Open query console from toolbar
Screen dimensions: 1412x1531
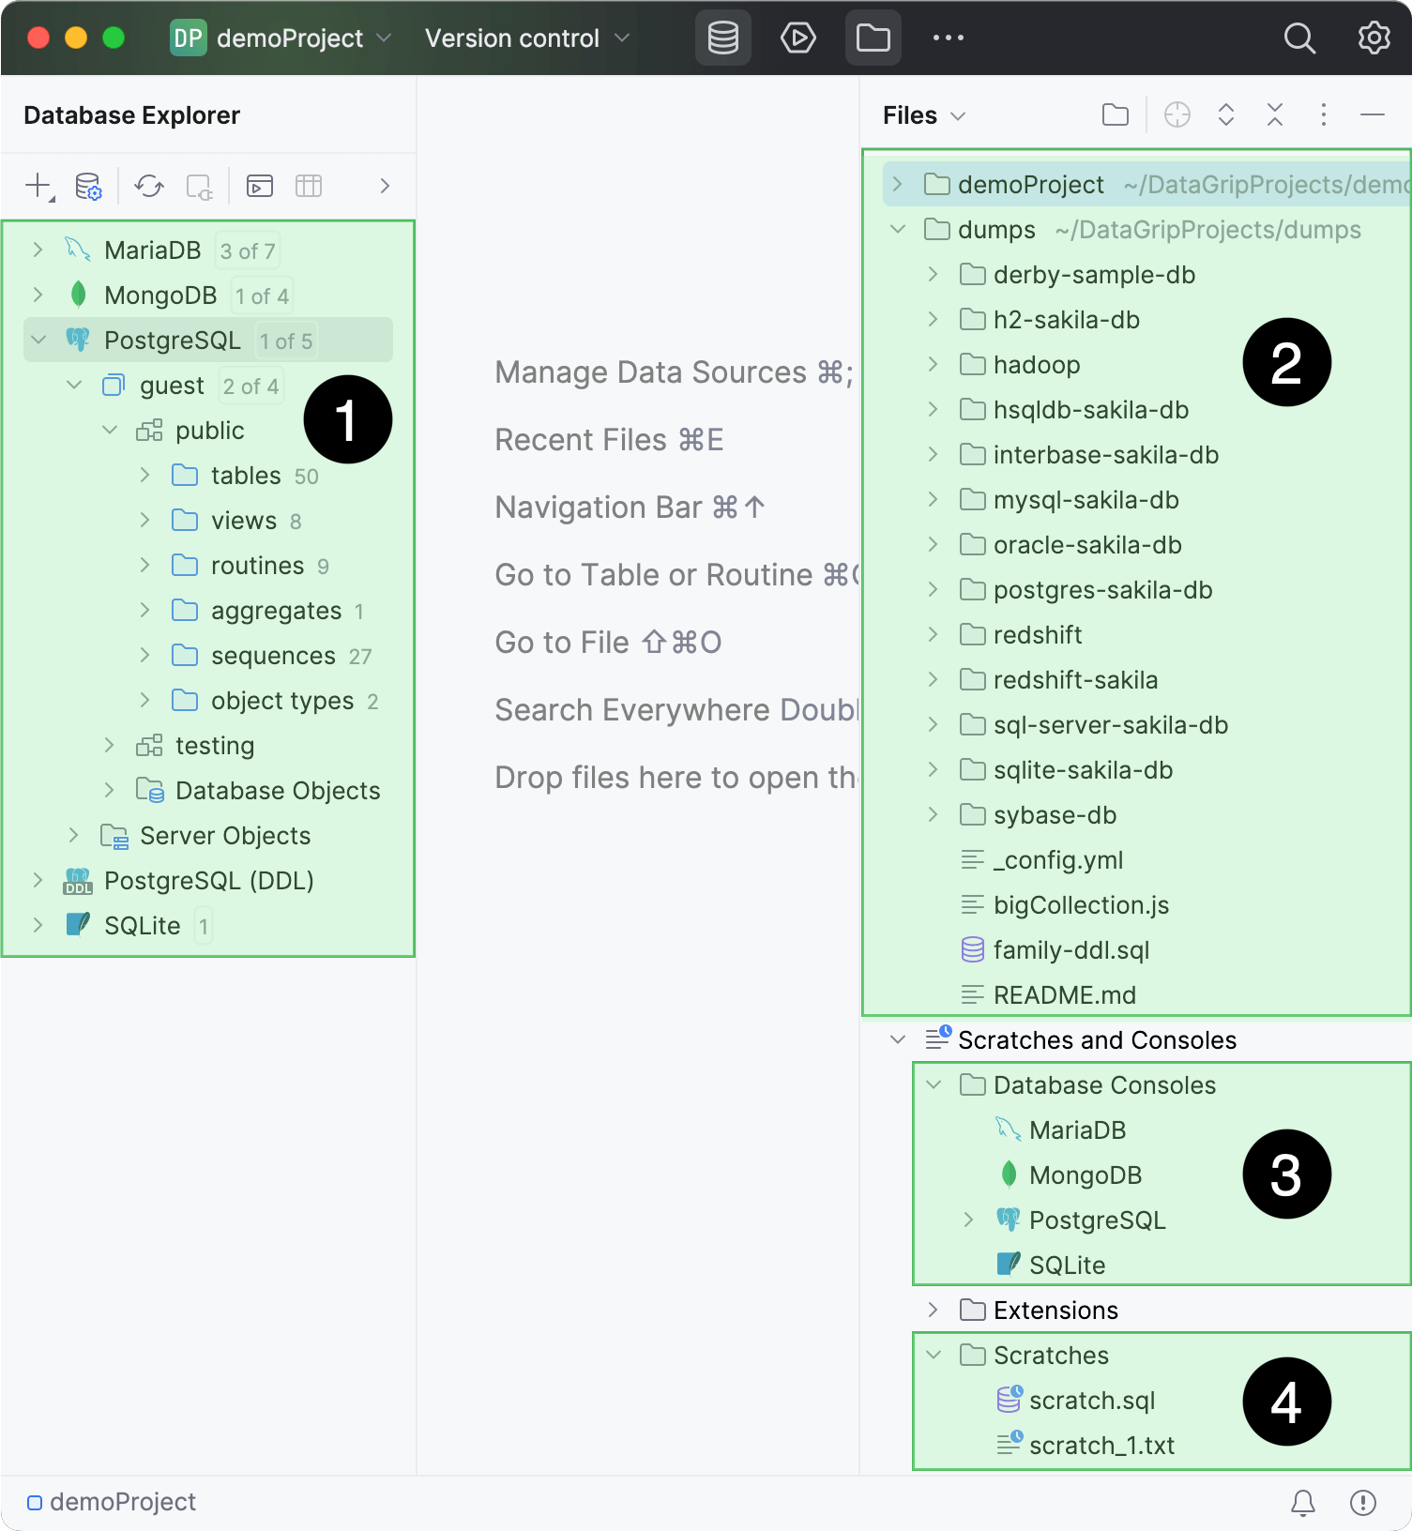(259, 186)
